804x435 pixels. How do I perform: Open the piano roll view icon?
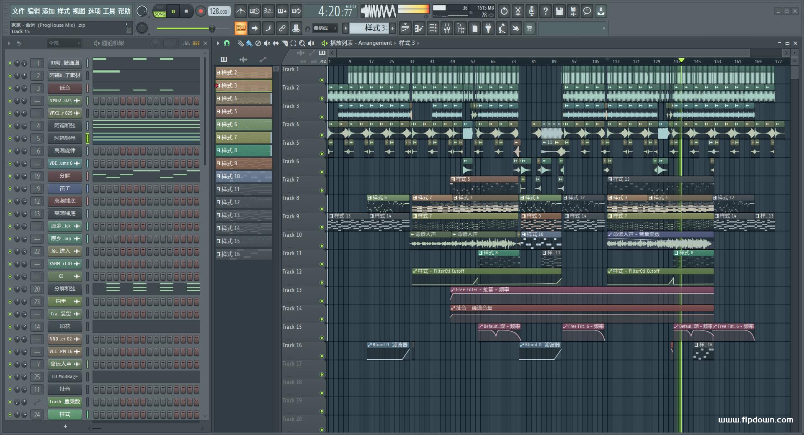pos(419,28)
